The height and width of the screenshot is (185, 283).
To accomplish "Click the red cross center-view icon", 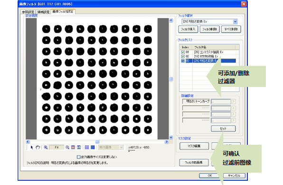I will 73,148.
